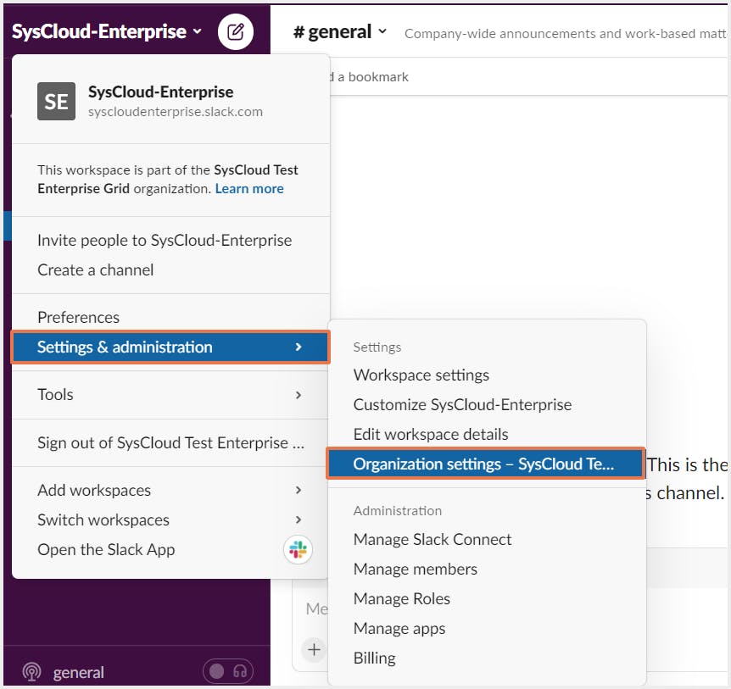Screen dimensions: 731x689
Task: Open Preferences from the menu
Action: (x=79, y=317)
